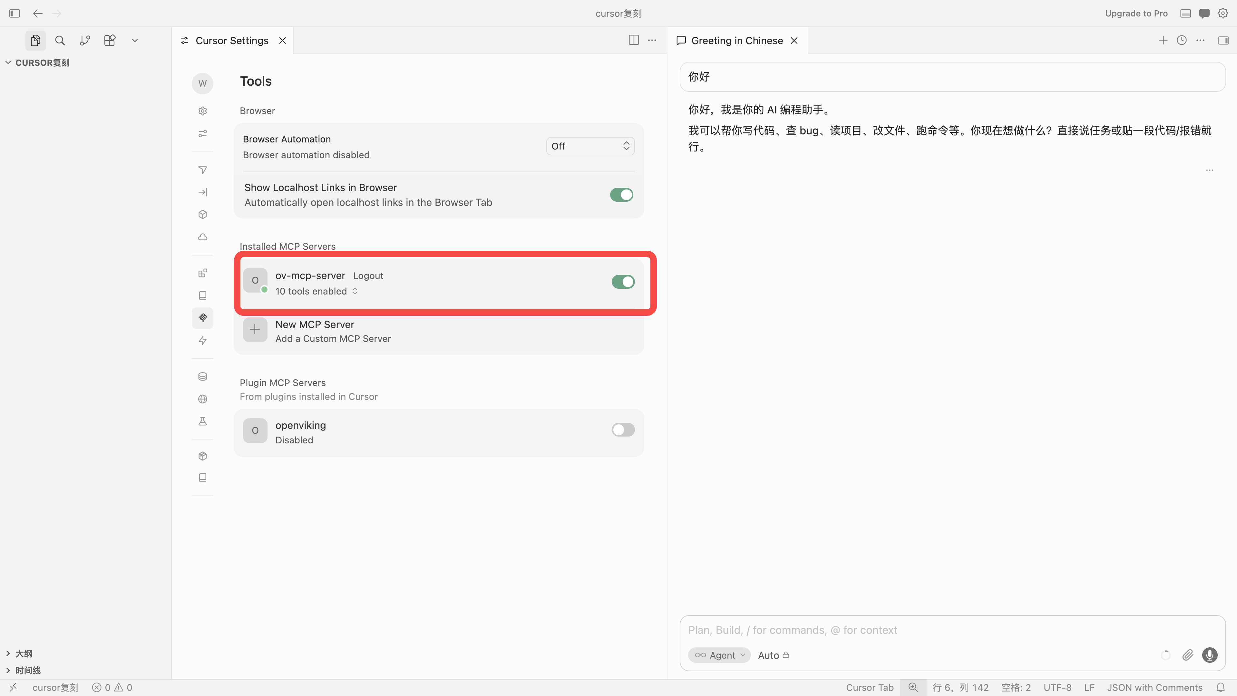
Task: Open the plugins blocks settings section
Action: (x=203, y=273)
